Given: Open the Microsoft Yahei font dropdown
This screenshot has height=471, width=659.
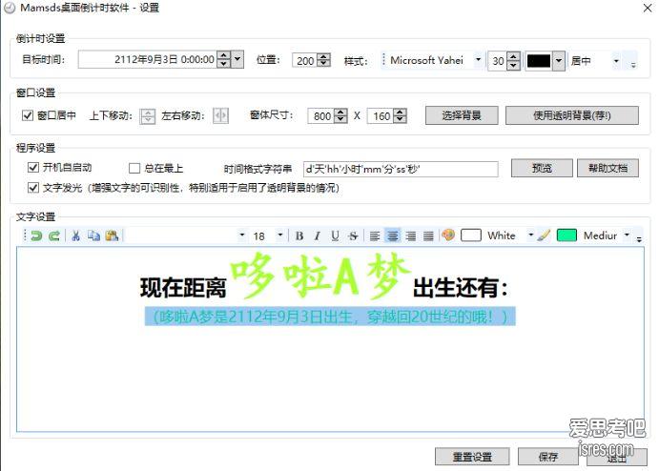Looking at the screenshot, I should point(478,60).
